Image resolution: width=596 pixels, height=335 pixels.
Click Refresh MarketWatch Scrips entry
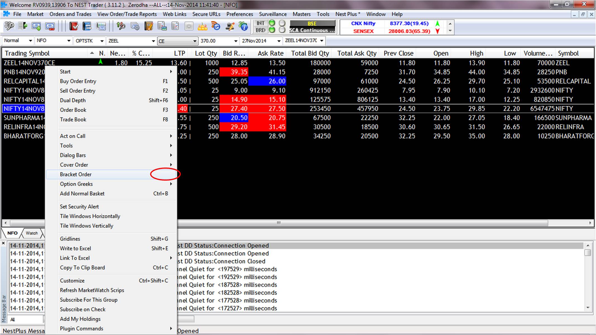point(111,290)
